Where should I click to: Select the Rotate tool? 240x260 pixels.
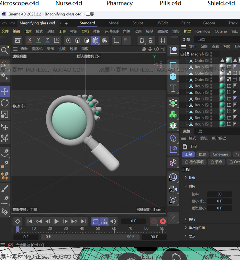click(5, 103)
